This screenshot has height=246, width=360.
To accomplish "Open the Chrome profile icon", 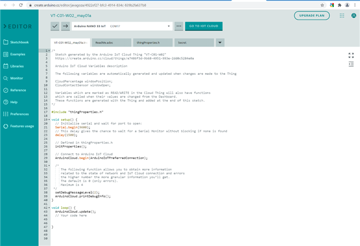I will 347,5.
